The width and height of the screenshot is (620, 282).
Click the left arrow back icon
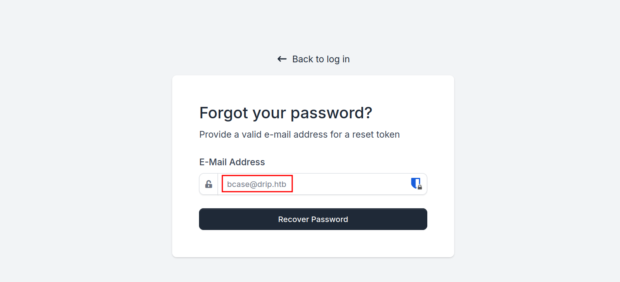pyautogui.click(x=282, y=59)
